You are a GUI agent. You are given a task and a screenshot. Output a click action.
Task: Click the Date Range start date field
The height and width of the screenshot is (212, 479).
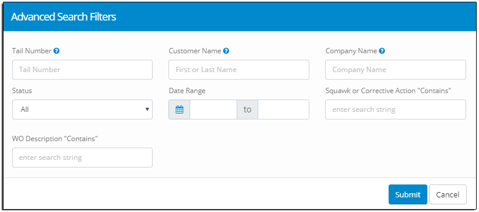point(214,110)
